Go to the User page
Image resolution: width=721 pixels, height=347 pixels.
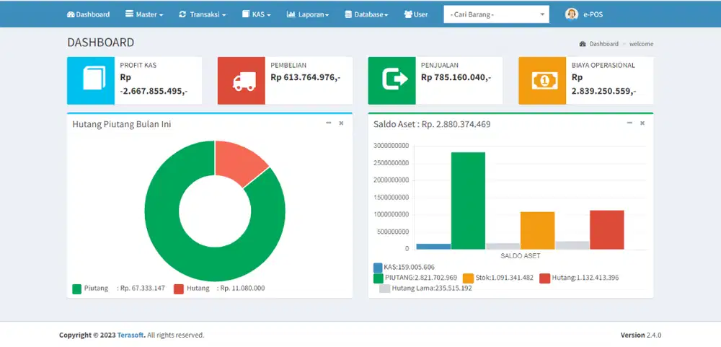[x=416, y=14]
